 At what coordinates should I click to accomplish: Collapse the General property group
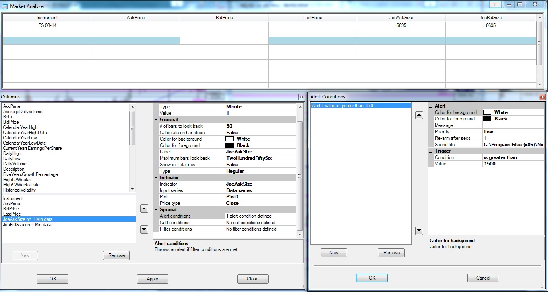[x=156, y=120]
